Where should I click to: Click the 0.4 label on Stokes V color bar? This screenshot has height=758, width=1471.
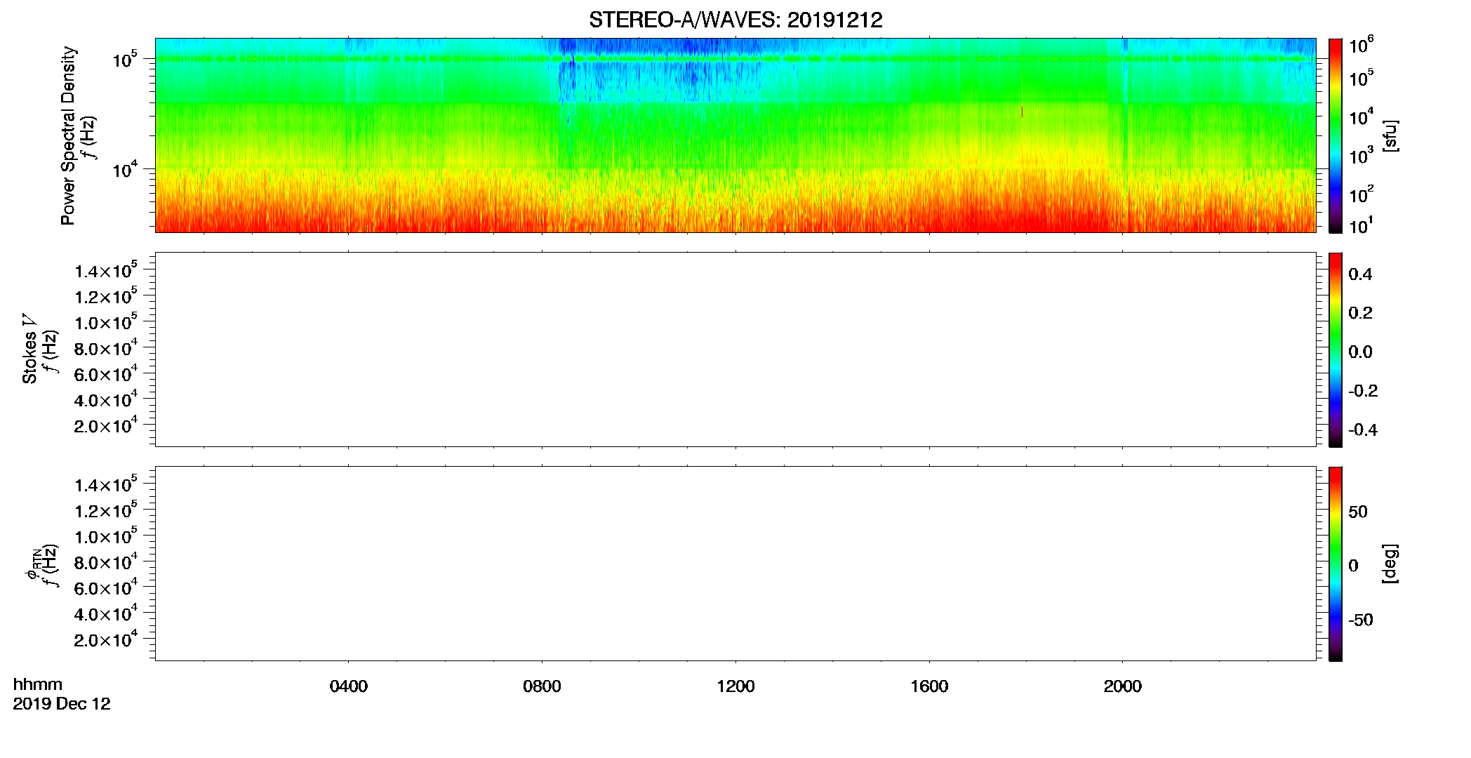[x=1360, y=274]
